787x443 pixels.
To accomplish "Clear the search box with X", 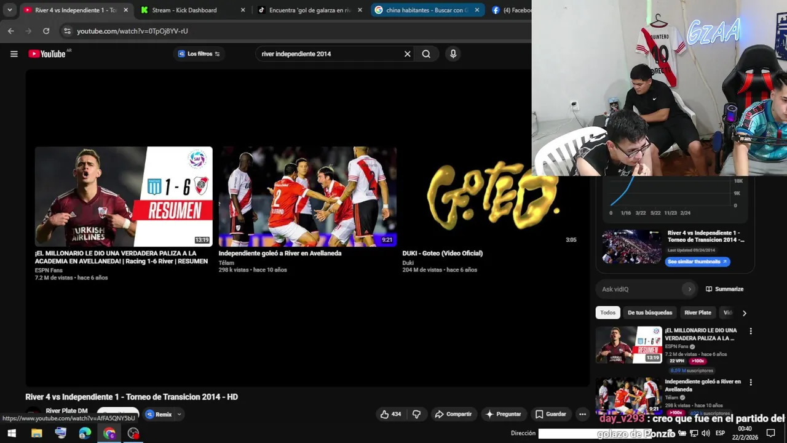I will pyautogui.click(x=407, y=54).
